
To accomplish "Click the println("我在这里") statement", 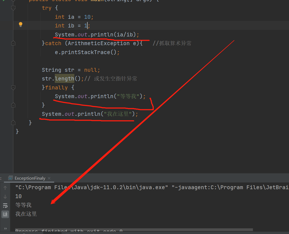I will tap(90, 114).
